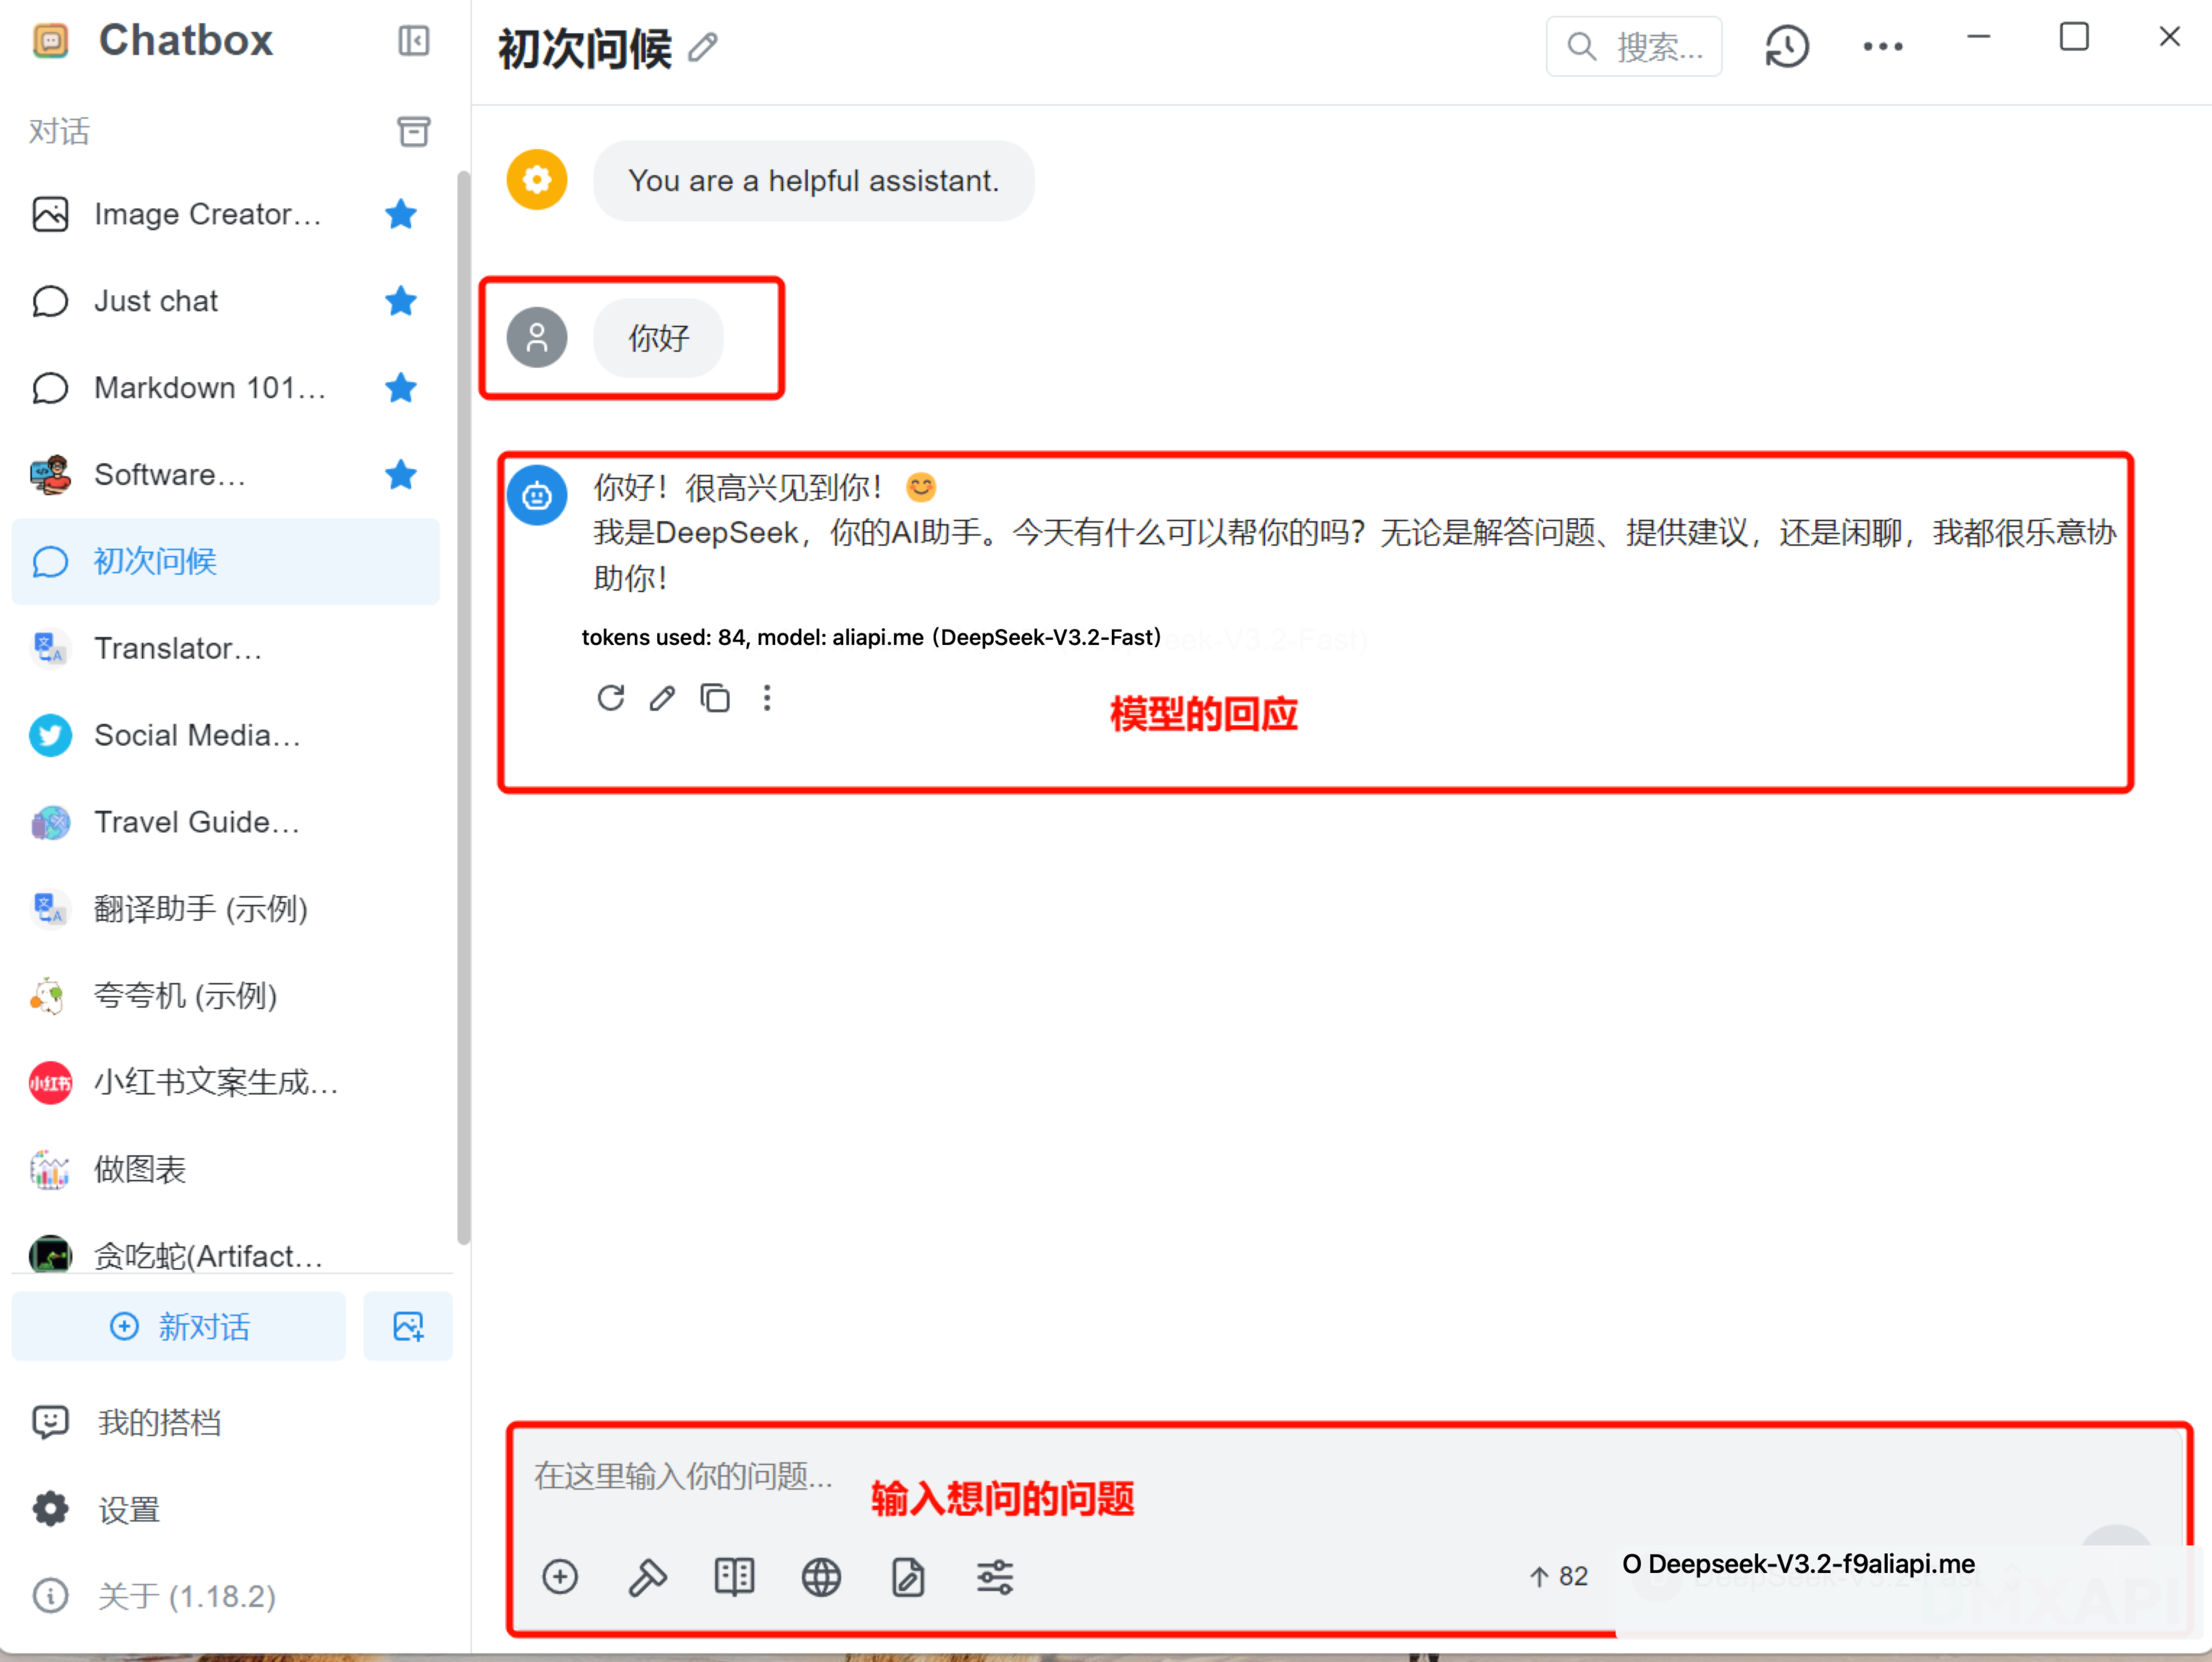Open the 夸夸机 (示例) conversation
The width and height of the screenshot is (2212, 1662).
click(225, 996)
